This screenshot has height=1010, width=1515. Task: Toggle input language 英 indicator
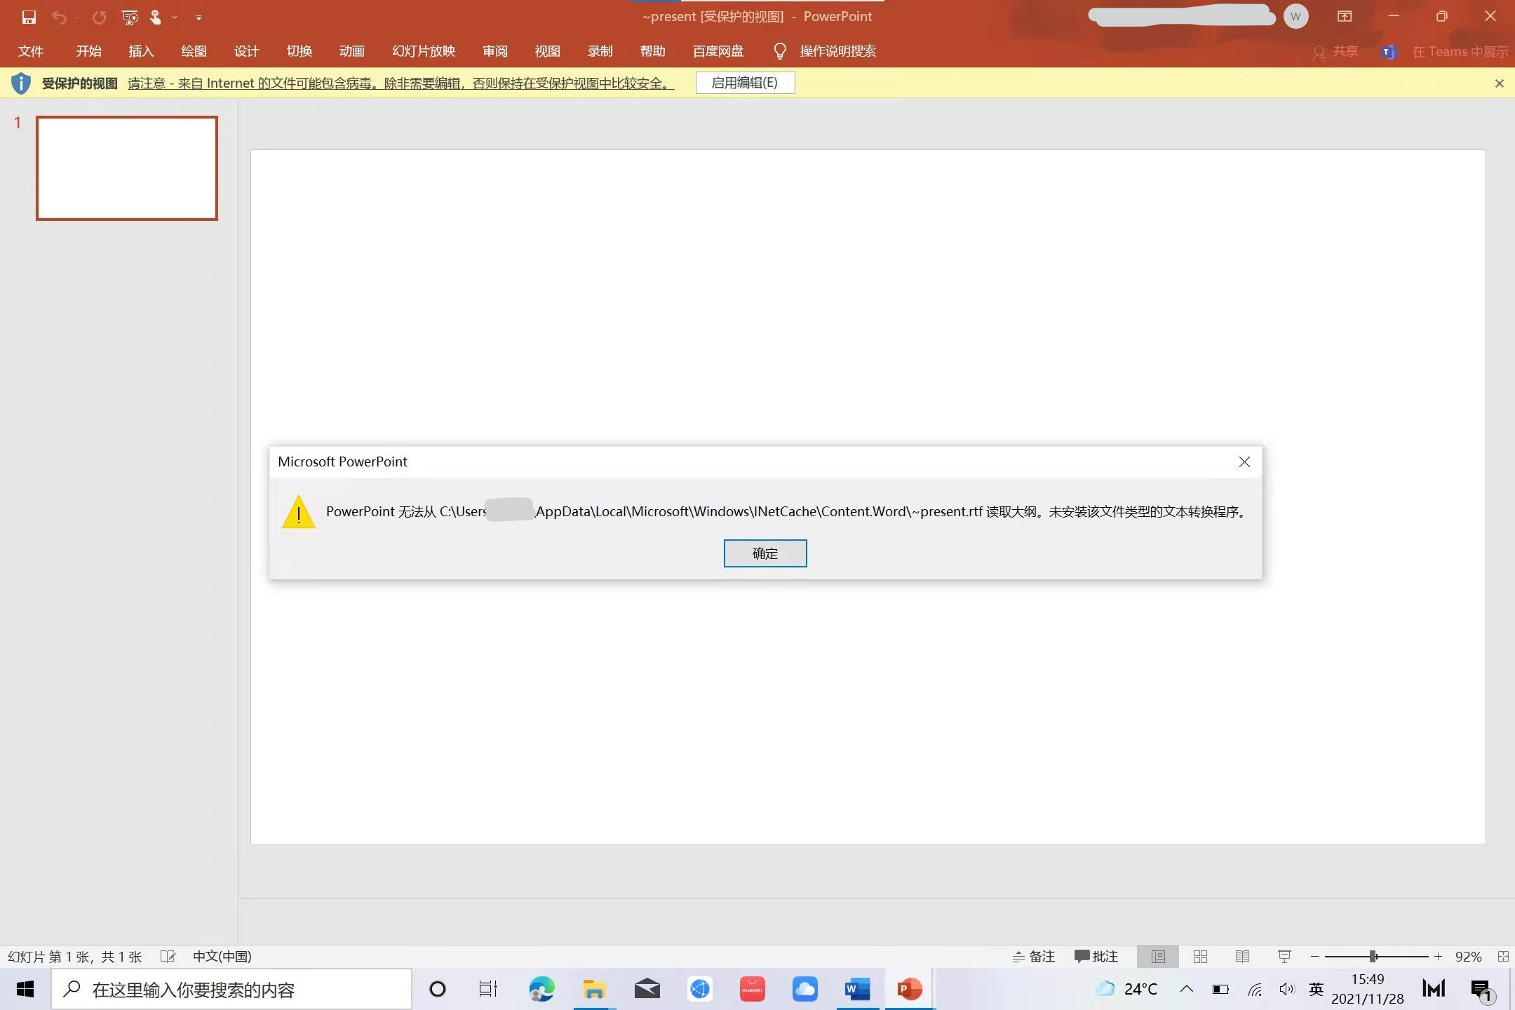[x=1316, y=989]
